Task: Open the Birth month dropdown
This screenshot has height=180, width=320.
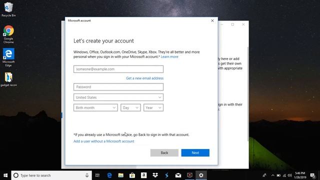Action: pos(95,108)
